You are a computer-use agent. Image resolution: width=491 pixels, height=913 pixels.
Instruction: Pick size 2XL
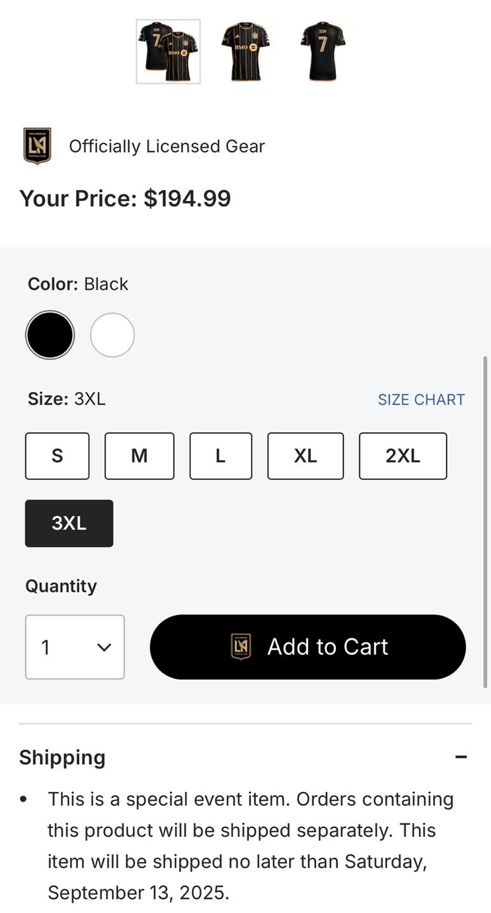point(403,456)
